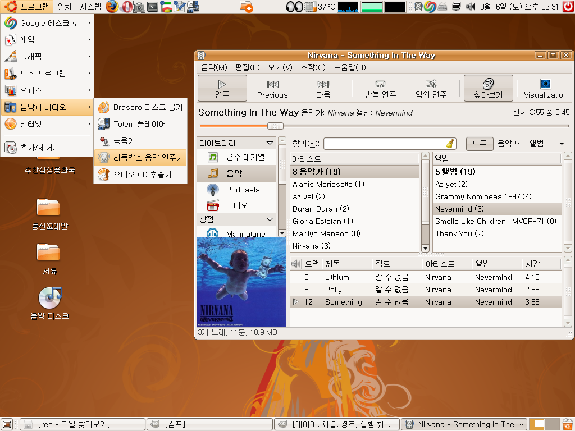Click the song position slider handle
Viewport: 575px width, 431px height.
tap(275, 126)
